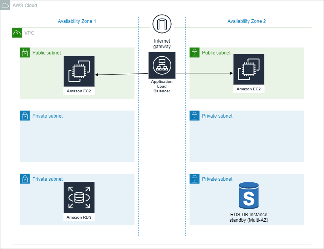Select the green VPC icon
This screenshot has height=249, width=324.
(17, 33)
